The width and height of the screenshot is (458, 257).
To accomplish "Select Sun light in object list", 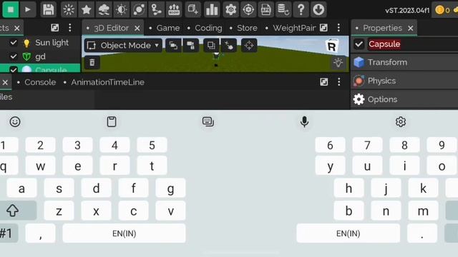I will pyautogui.click(x=52, y=43).
